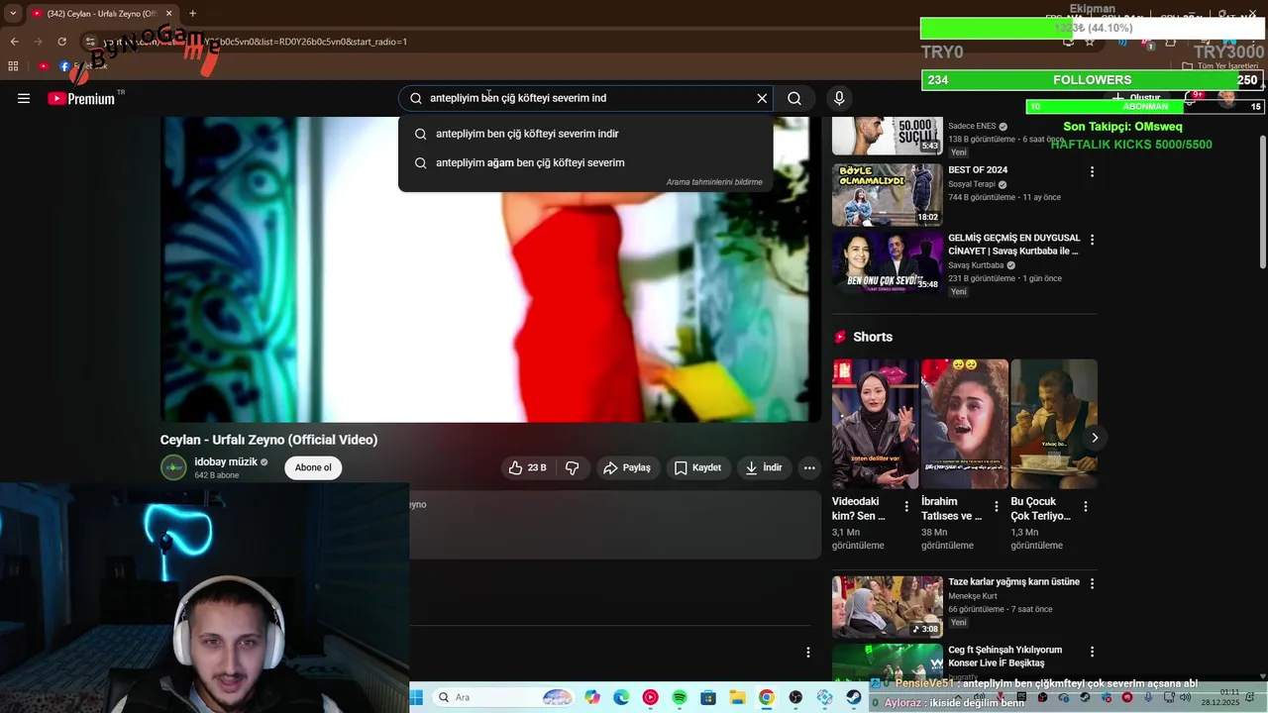Open the idobay müzik channel avatar
Screen dimensions: 1268x713
click(173, 467)
